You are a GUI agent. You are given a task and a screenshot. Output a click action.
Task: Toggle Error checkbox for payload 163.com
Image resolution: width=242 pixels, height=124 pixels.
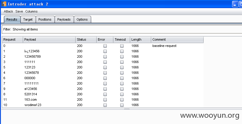[105, 100]
